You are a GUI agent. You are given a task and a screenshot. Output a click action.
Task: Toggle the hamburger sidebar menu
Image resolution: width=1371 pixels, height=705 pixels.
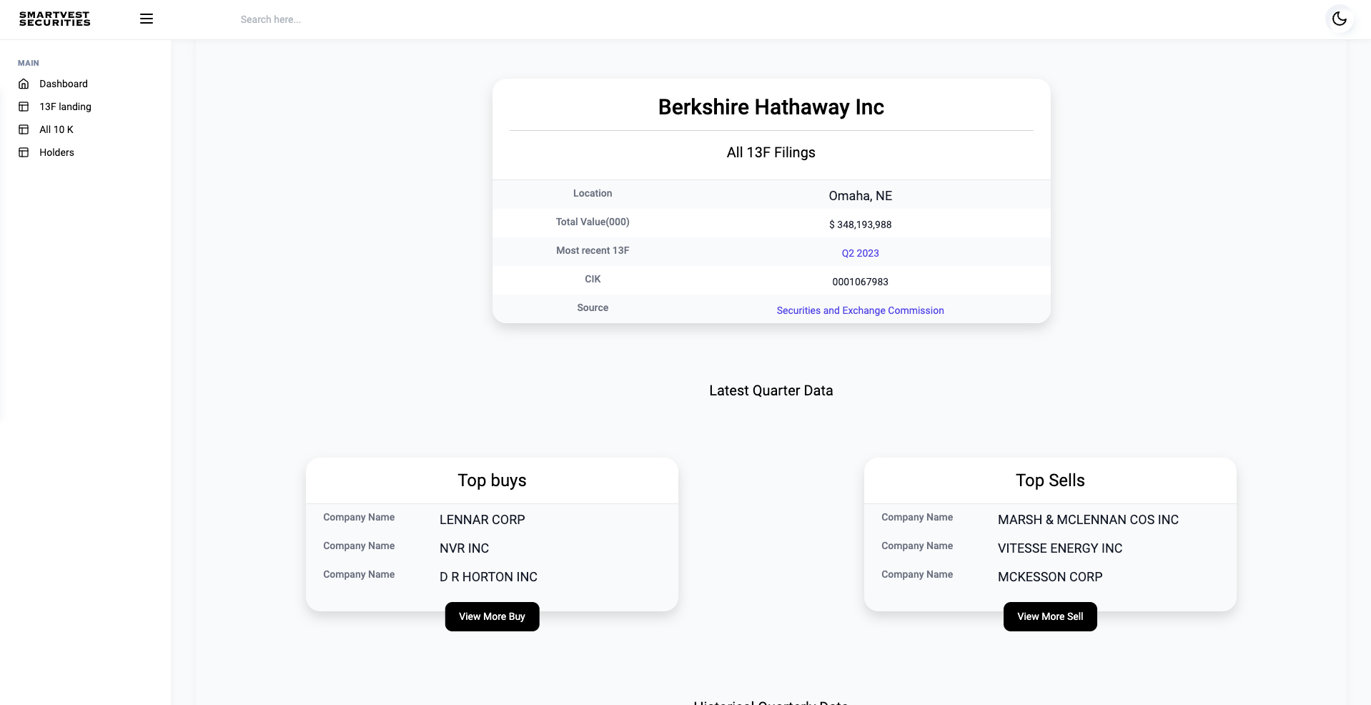[147, 19]
